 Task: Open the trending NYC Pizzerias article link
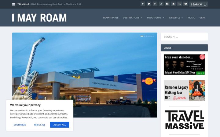(57, 4)
